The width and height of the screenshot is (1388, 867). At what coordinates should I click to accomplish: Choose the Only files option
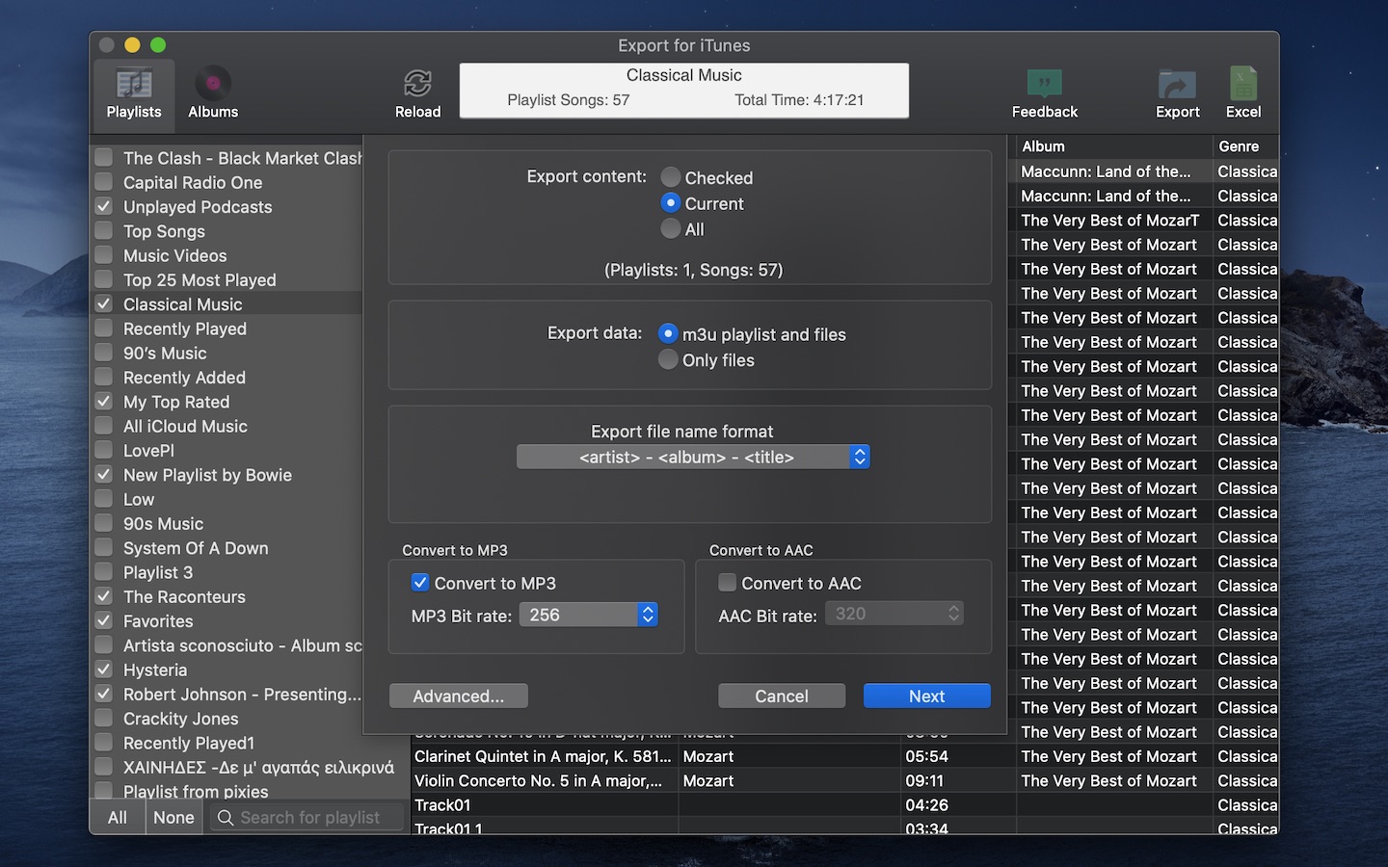pyautogui.click(x=668, y=359)
